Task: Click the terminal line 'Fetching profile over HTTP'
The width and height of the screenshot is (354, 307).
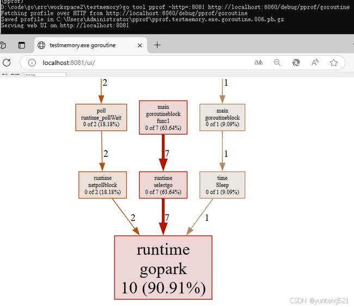Action: coord(124,13)
